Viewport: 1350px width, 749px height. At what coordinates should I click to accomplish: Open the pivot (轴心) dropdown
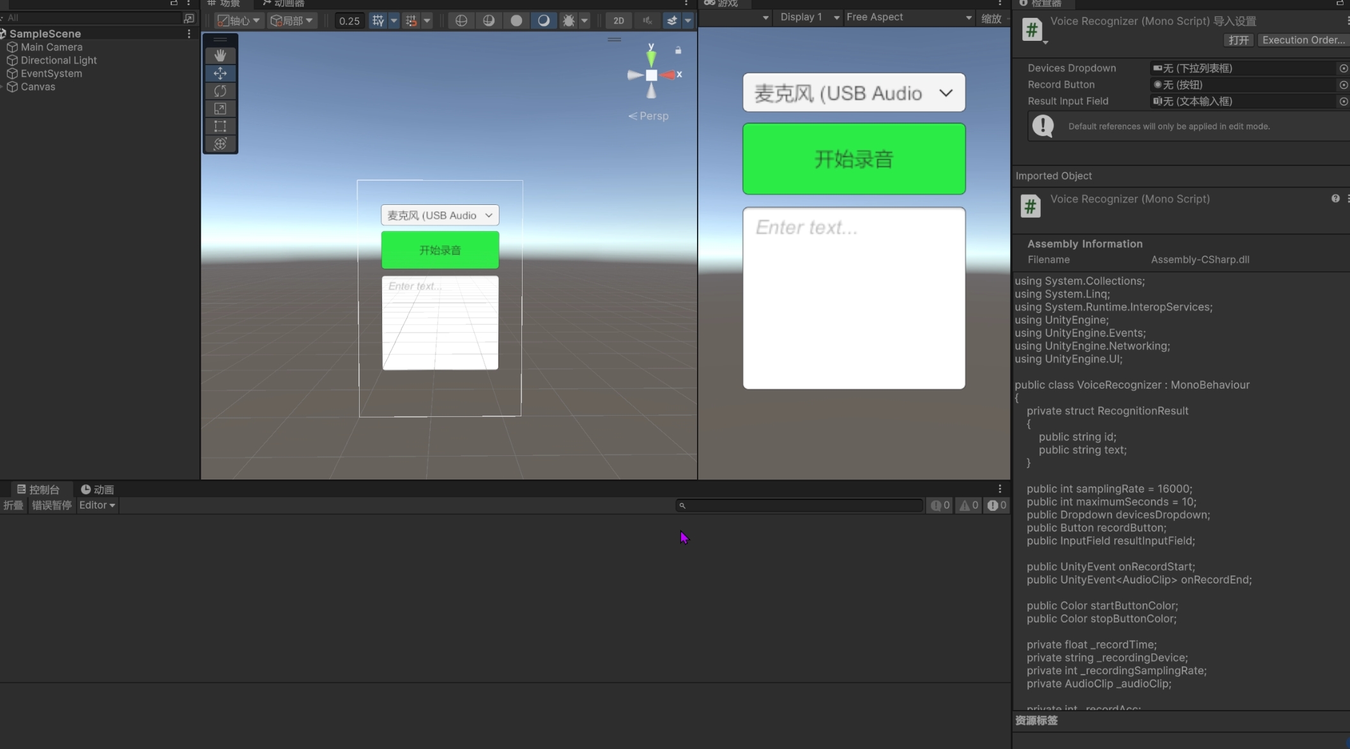[238, 20]
